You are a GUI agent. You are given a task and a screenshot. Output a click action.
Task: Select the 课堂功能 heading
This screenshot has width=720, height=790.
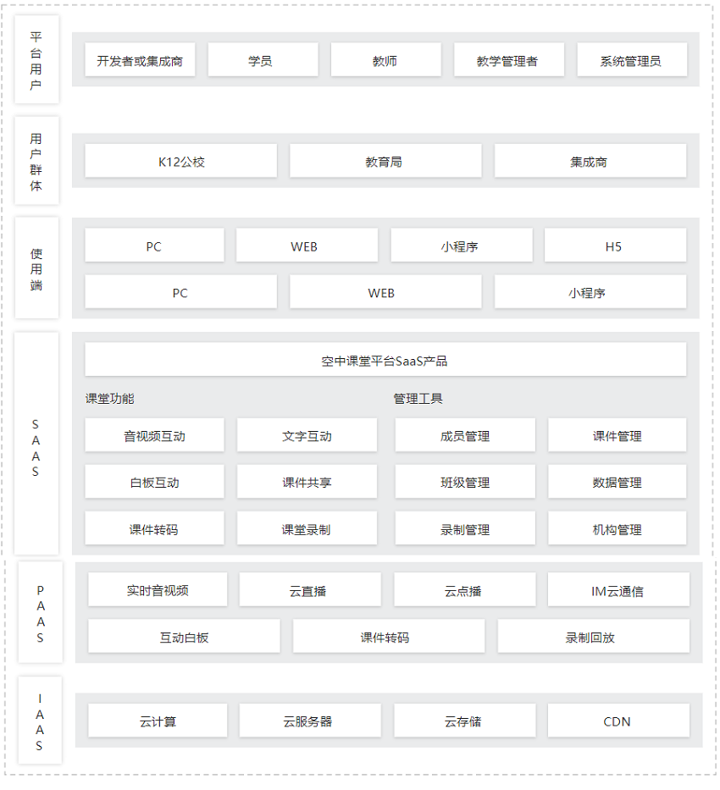click(x=110, y=399)
